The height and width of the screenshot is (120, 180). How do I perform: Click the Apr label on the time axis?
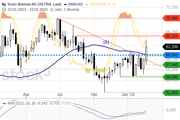[26, 95]
